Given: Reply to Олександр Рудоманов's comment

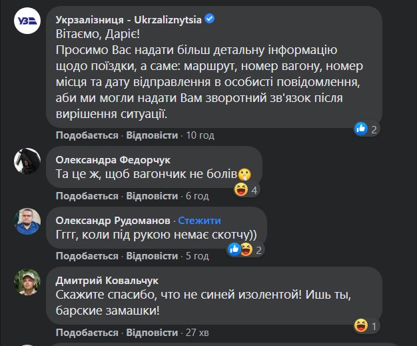Looking at the screenshot, I should click(x=152, y=256).
